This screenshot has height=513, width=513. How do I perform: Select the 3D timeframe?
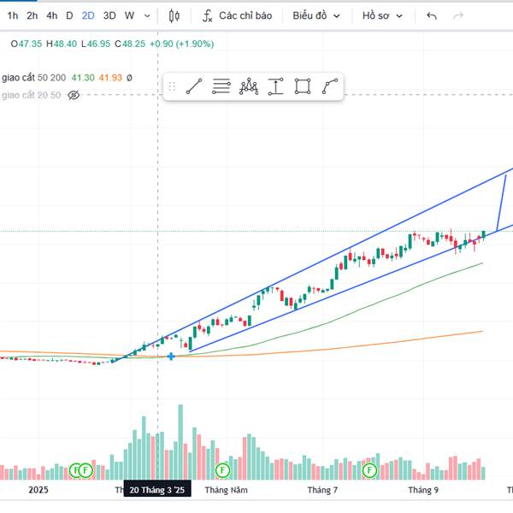pos(109,15)
